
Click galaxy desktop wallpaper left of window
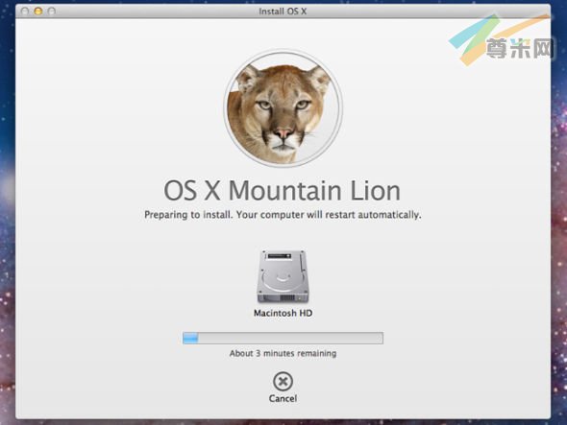pyautogui.click(x=8, y=217)
